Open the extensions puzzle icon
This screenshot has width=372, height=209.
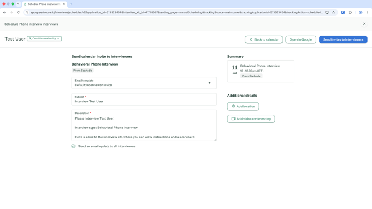[x=350, y=12]
